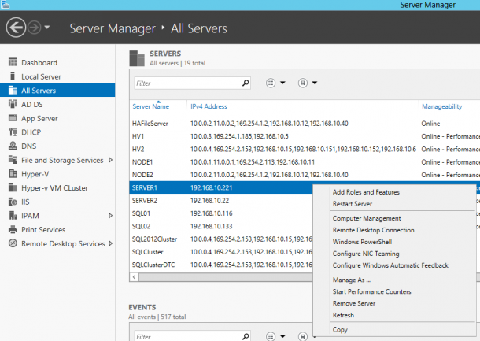Screen dimensions: 480x341
Task: Sort by IPv4 Address column header
Action: click(209, 106)
